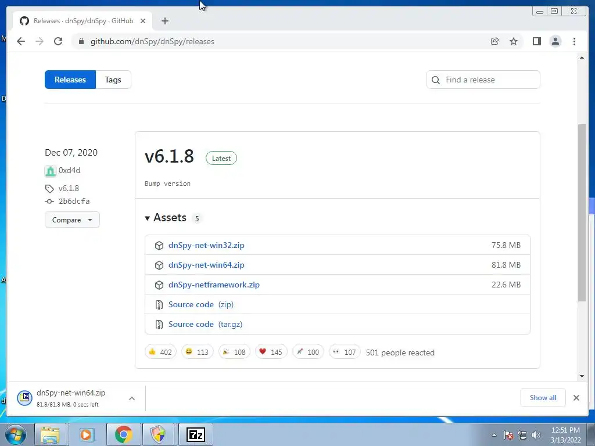Viewport: 595px width, 446px height.
Task: Click the 81.8 MB size text
Action: click(x=506, y=265)
